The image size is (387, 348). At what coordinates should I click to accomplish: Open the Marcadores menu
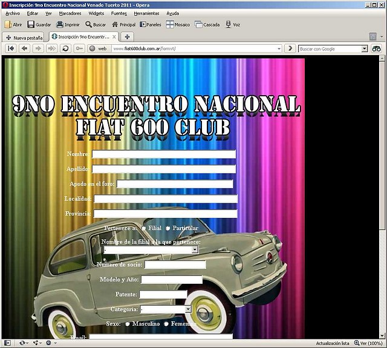[x=70, y=13]
